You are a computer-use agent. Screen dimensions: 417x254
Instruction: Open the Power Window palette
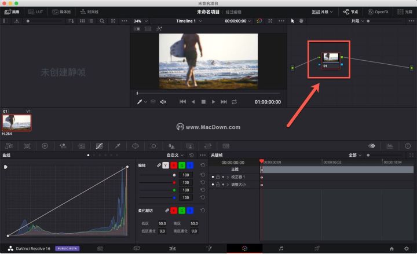136,146
